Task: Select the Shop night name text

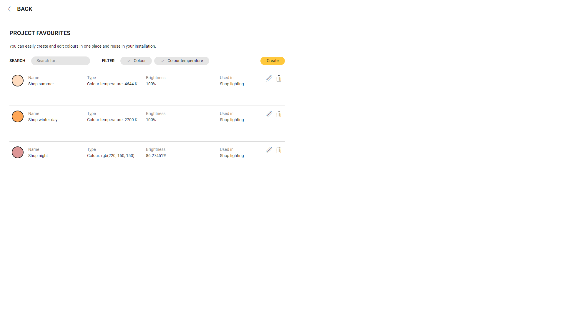Action: (38, 156)
